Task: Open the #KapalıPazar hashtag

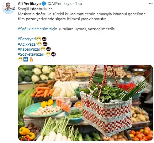Action: click(29, 49)
